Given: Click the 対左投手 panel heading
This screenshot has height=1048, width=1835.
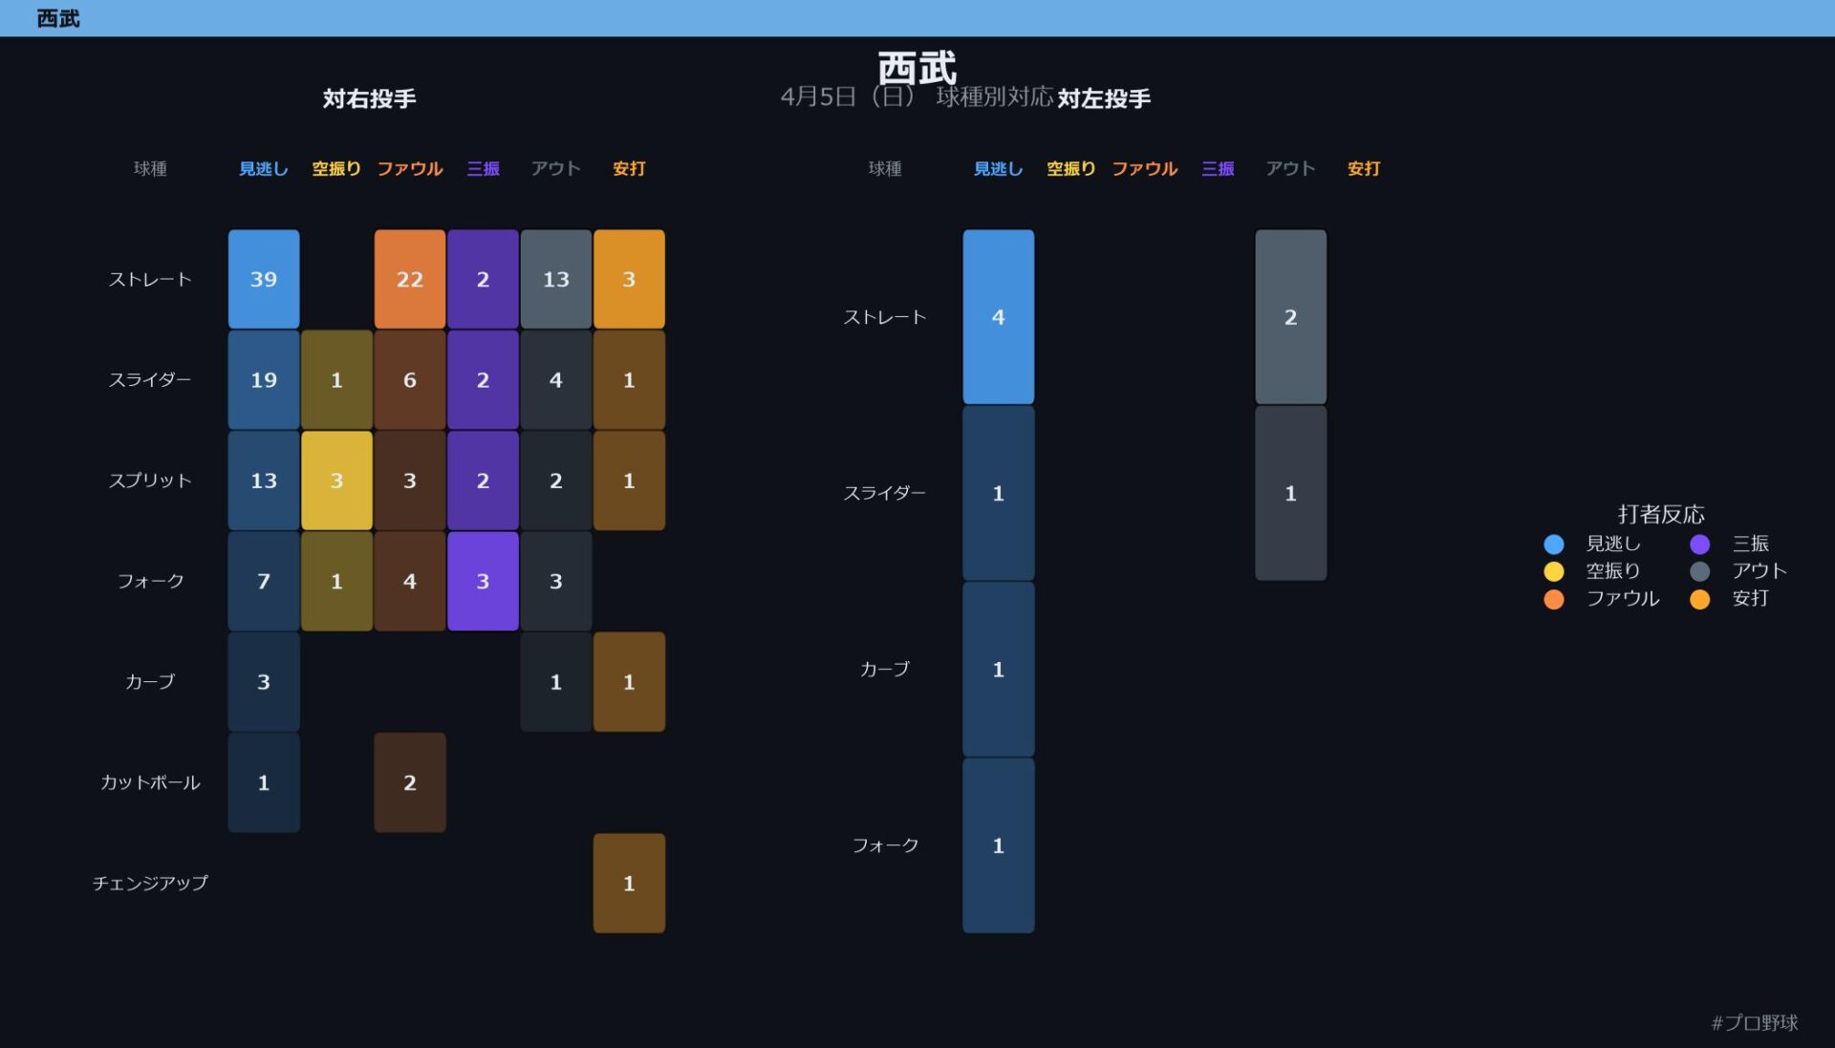Looking at the screenshot, I should click(x=1104, y=98).
